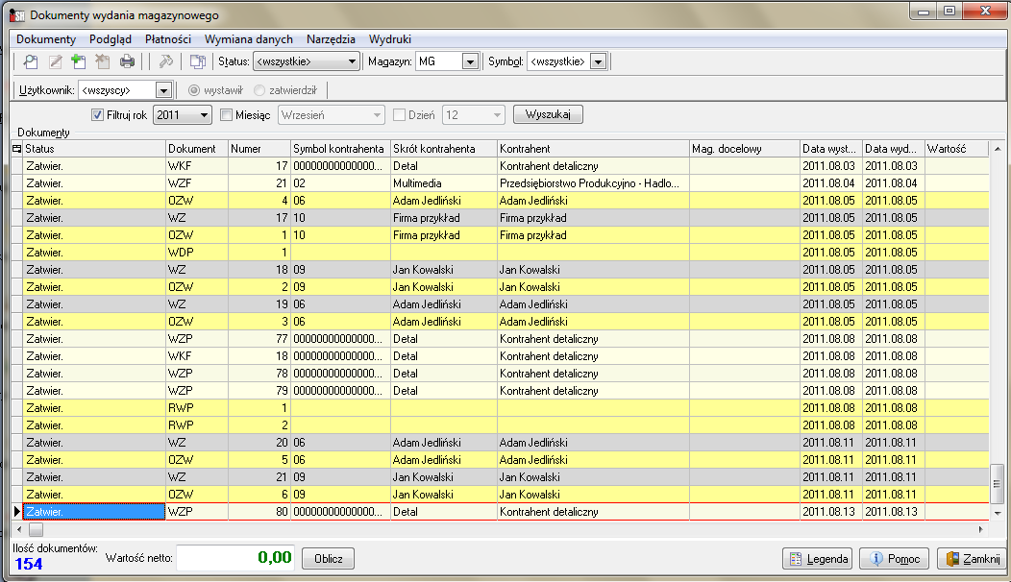Click the vertical scrollbar down arrow
The height and width of the screenshot is (582, 1011).
[997, 514]
